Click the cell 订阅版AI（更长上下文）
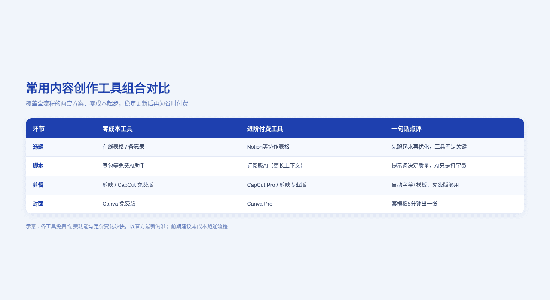The height and width of the screenshot is (300, 550). pyautogui.click(x=276, y=165)
